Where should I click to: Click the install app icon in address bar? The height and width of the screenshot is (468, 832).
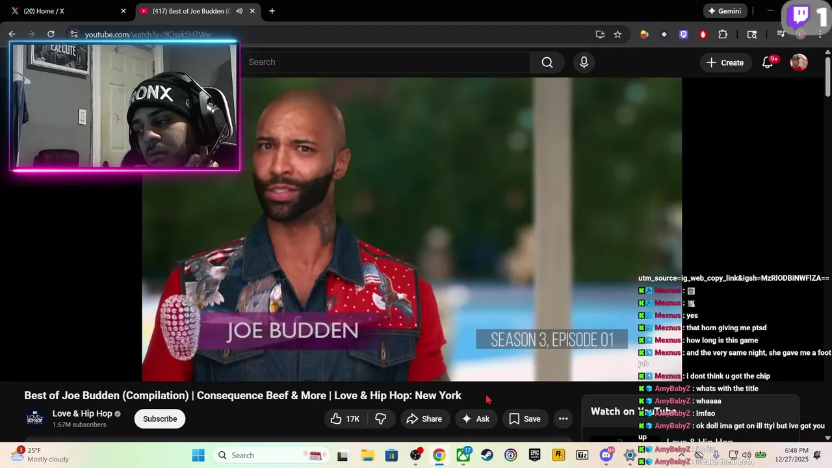click(600, 34)
